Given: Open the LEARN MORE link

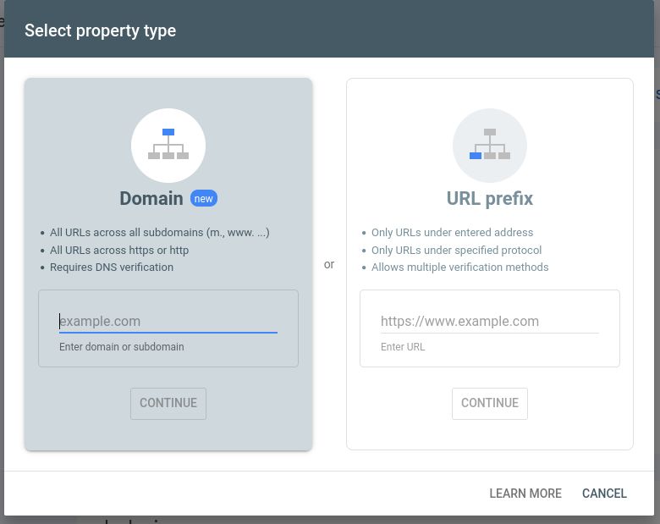Looking at the screenshot, I should tap(525, 494).
